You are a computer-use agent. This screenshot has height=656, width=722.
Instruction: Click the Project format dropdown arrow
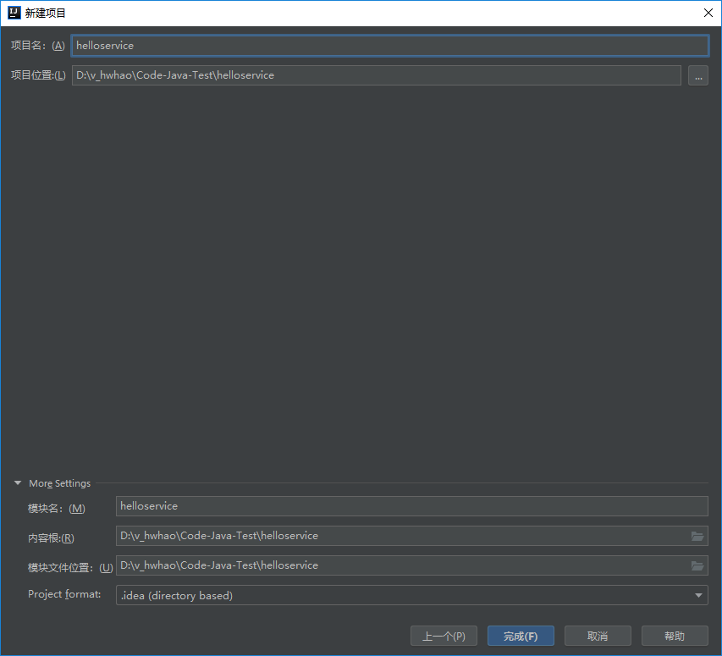698,595
